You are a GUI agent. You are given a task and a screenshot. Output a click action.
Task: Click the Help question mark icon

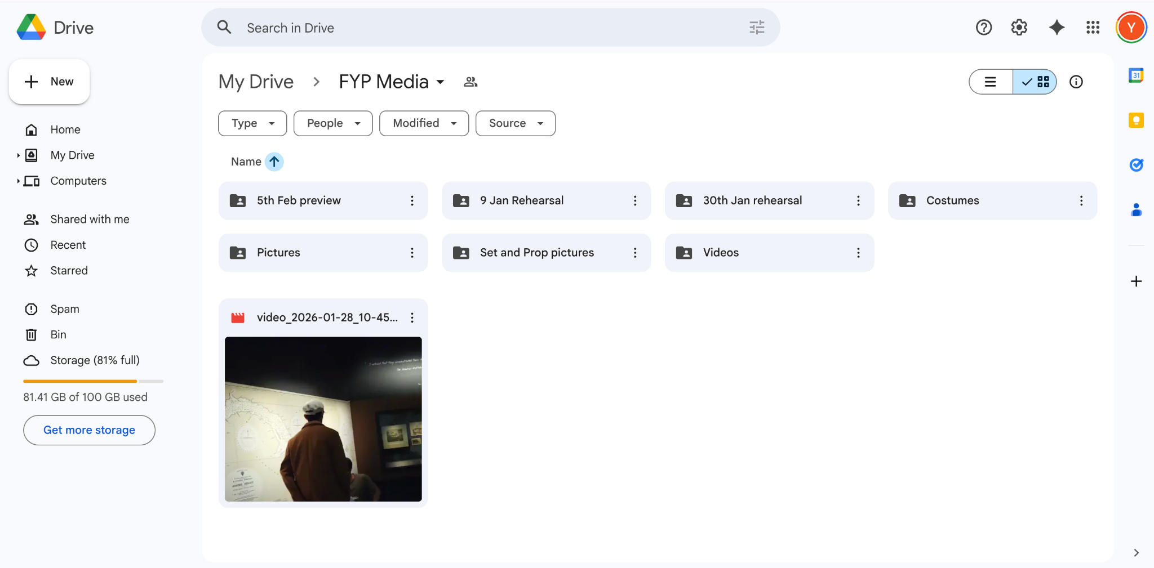[x=983, y=28]
